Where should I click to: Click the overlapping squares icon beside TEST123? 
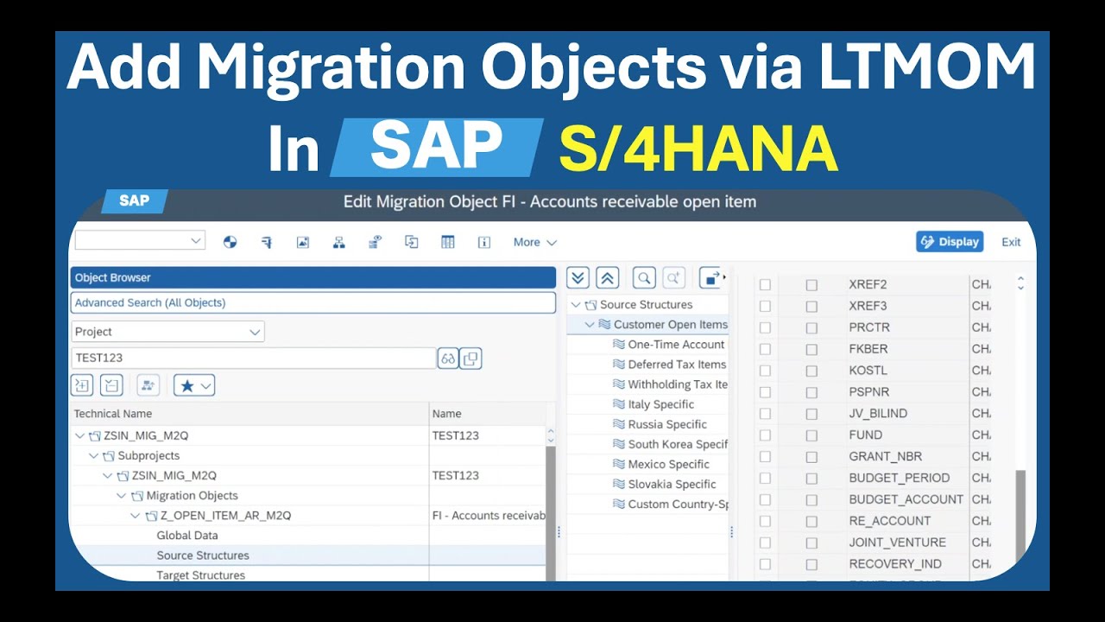[470, 359]
